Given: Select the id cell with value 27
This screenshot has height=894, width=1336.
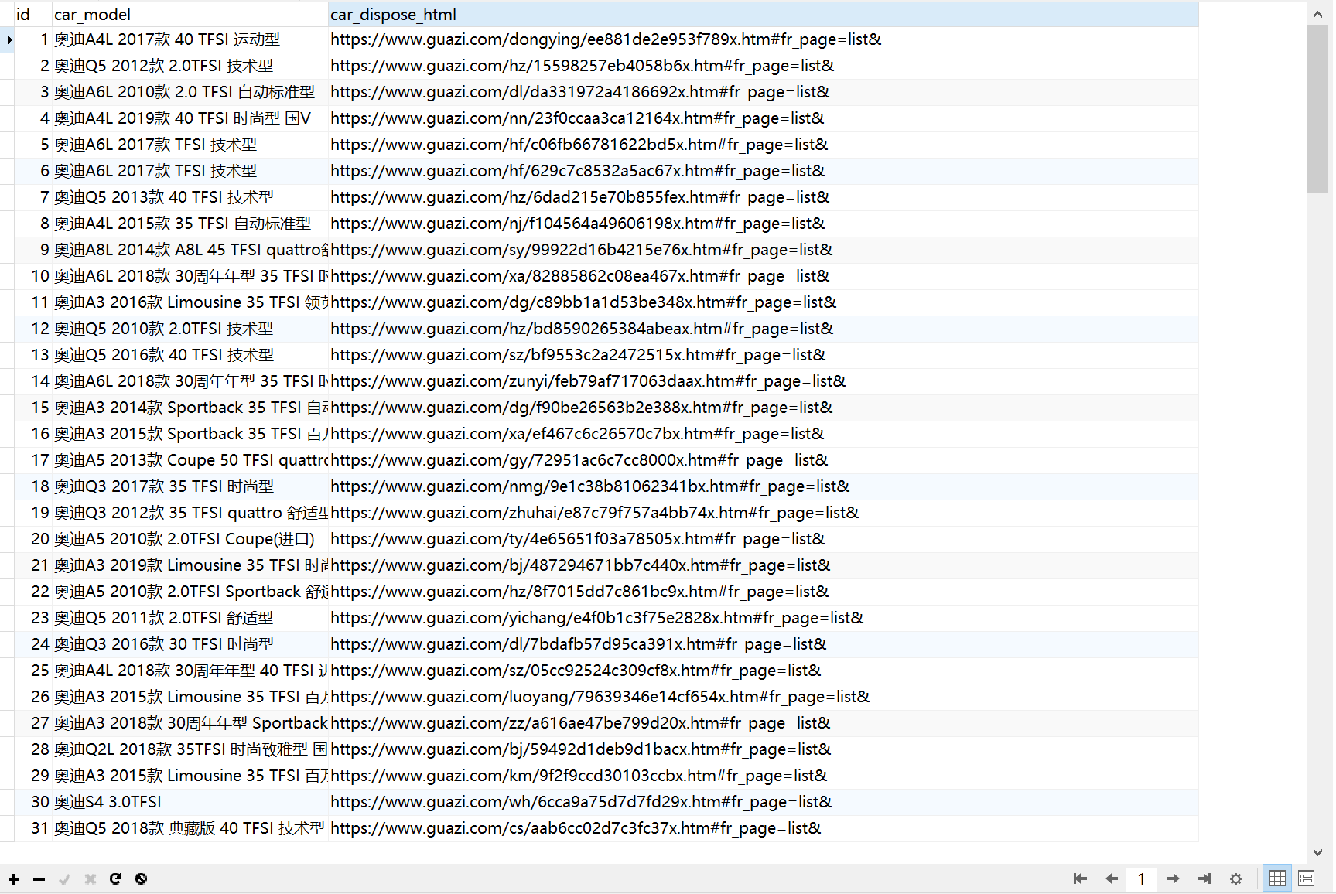Looking at the screenshot, I should coord(32,723).
